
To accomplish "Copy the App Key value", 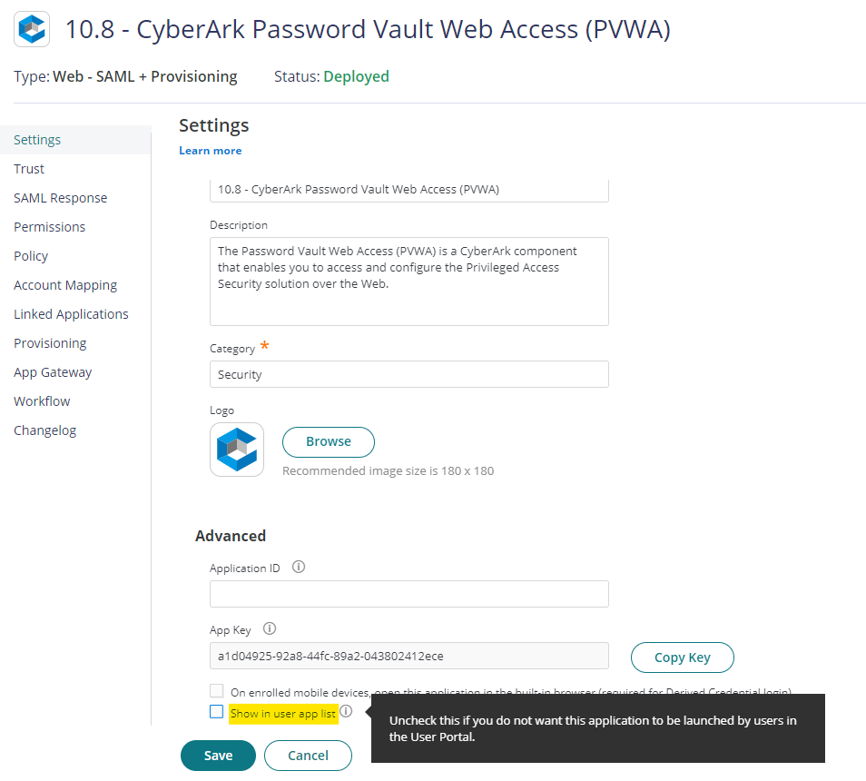I will click(x=682, y=657).
